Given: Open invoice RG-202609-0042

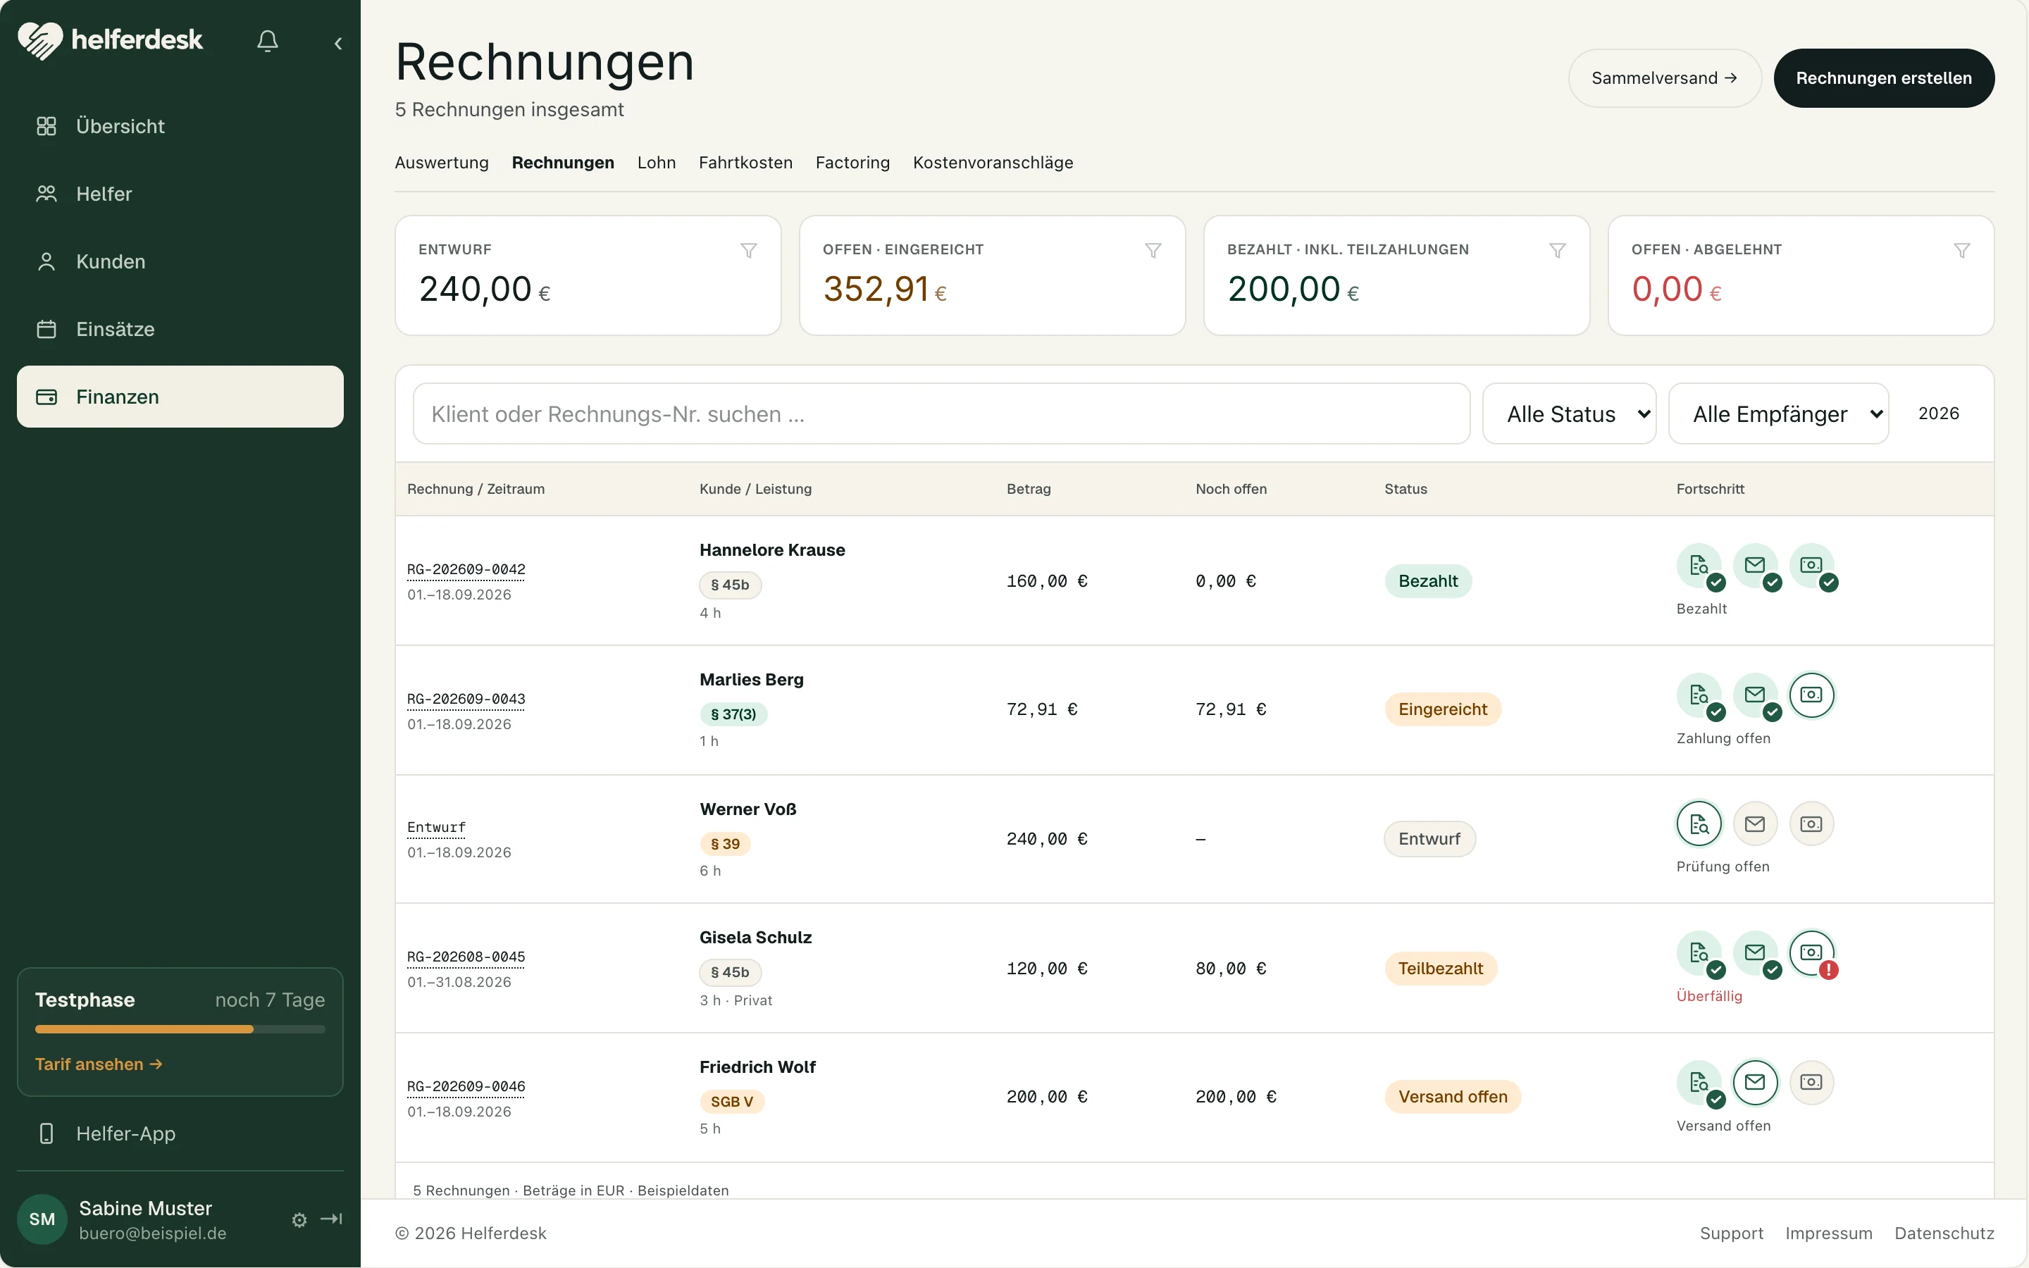Looking at the screenshot, I should click(466, 569).
